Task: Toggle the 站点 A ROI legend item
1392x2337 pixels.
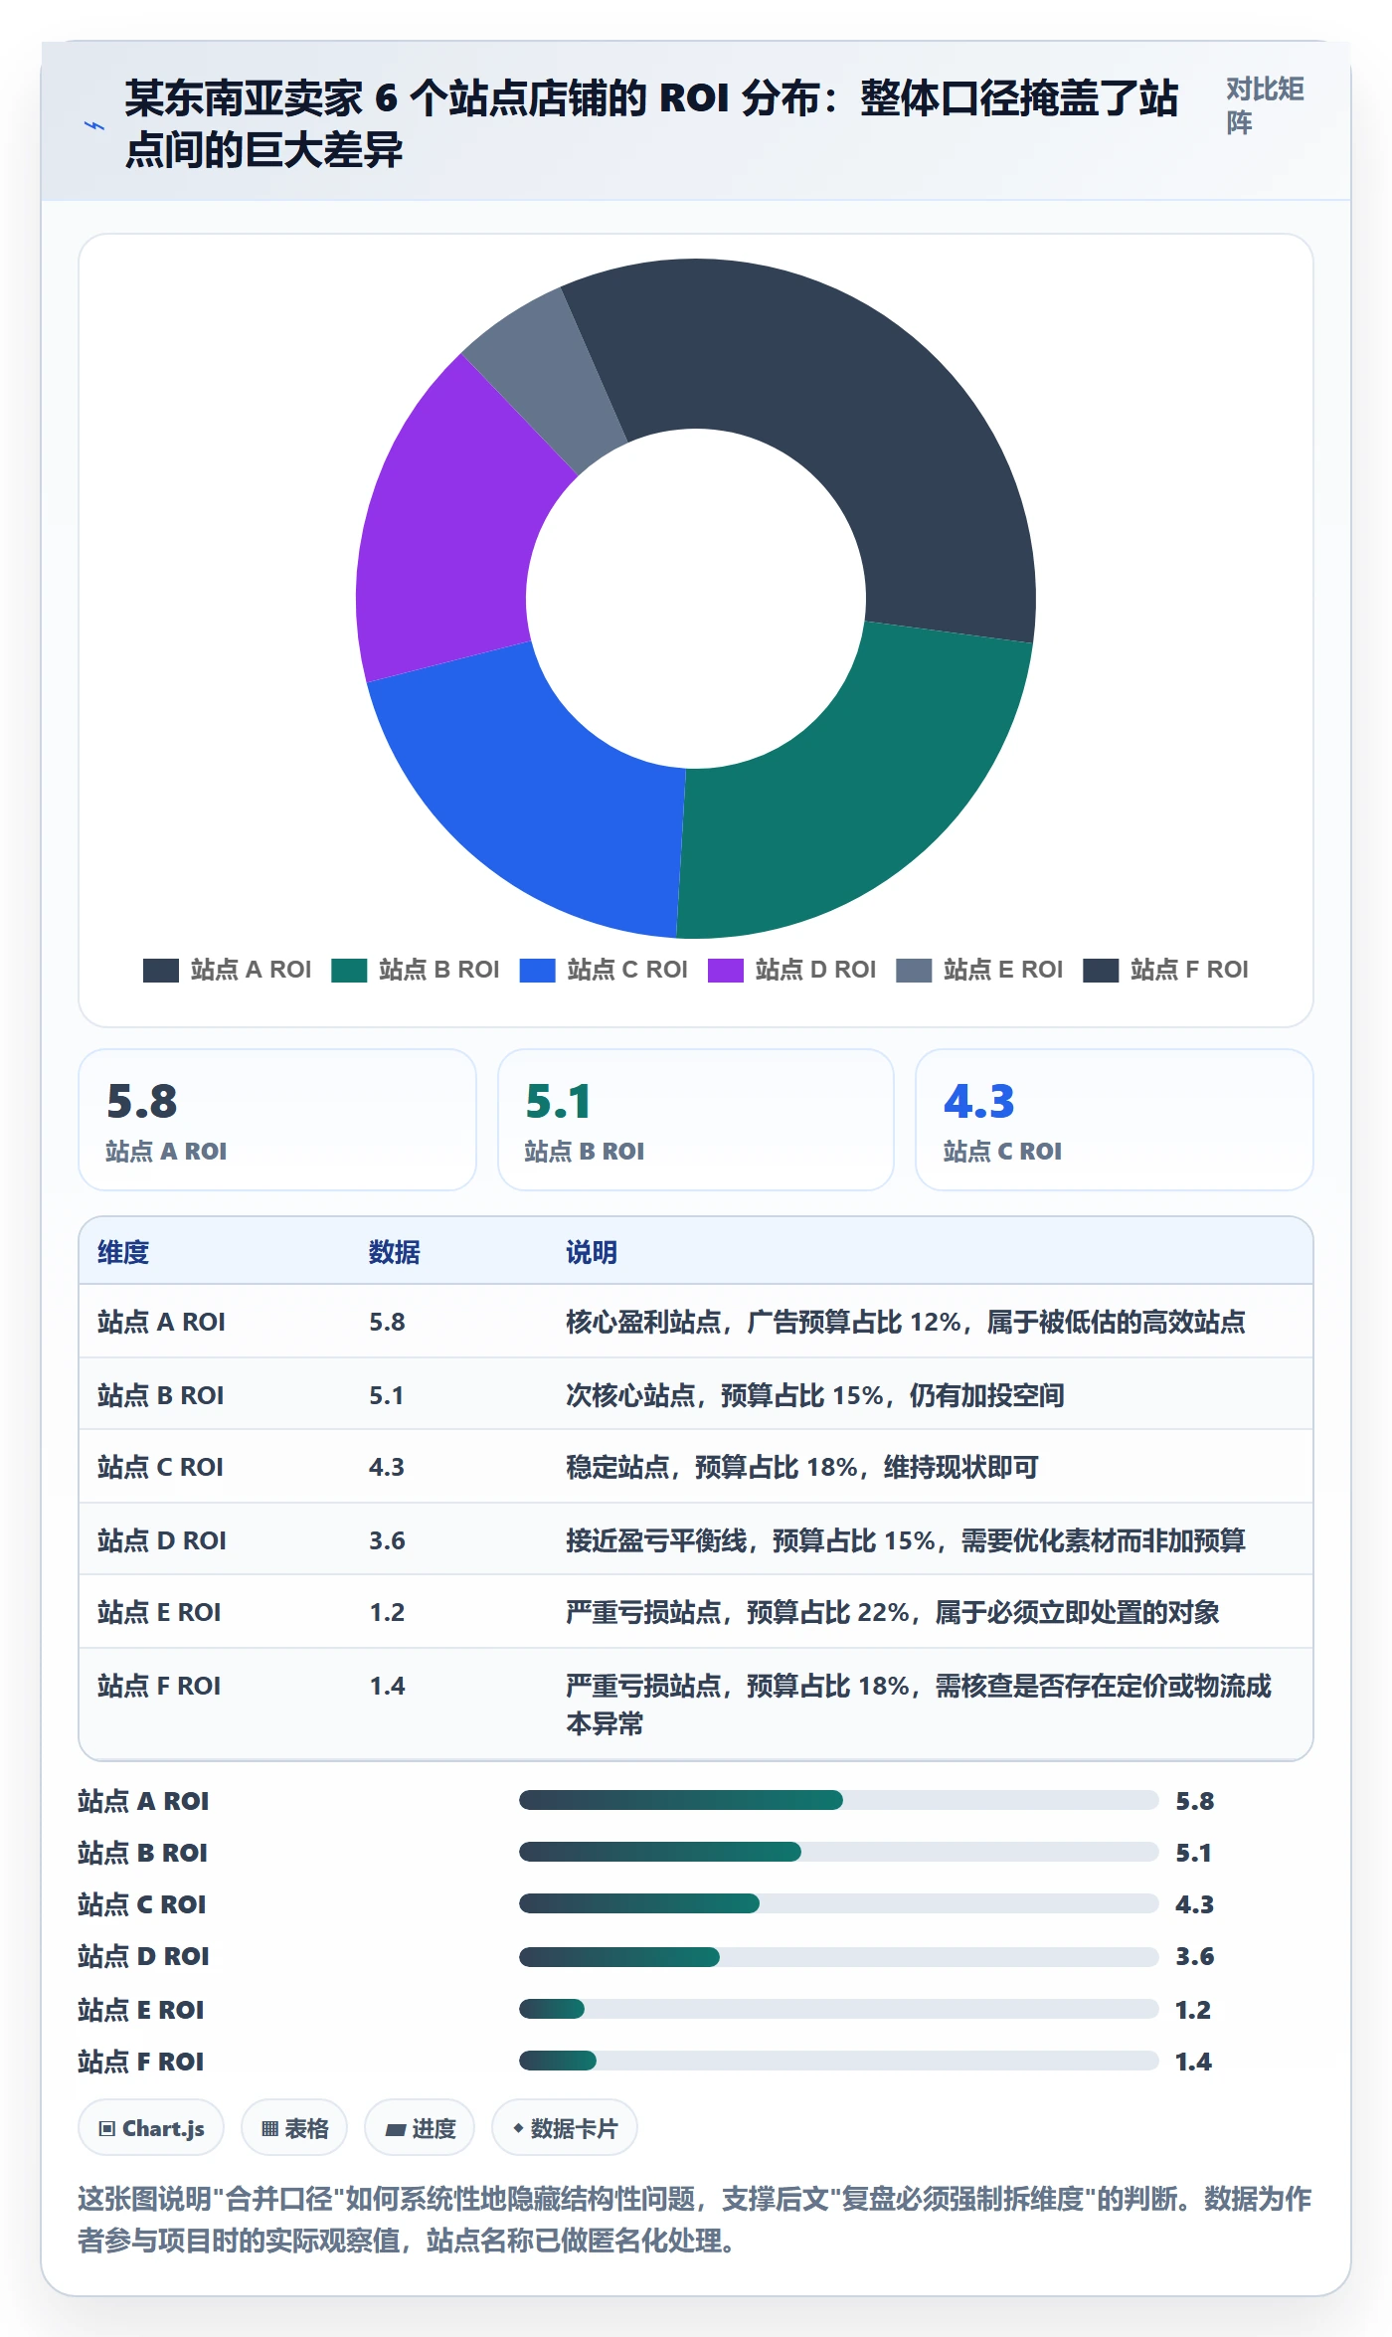Action: click(227, 970)
